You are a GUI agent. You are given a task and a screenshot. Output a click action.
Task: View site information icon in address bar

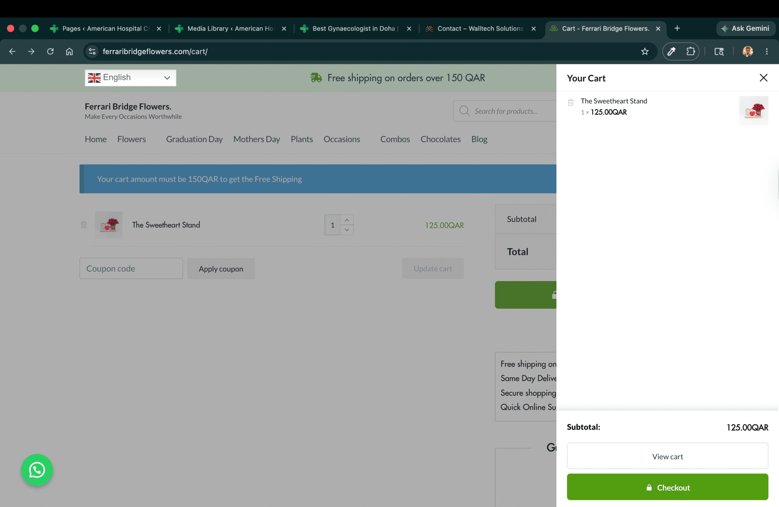click(x=92, y=51)
